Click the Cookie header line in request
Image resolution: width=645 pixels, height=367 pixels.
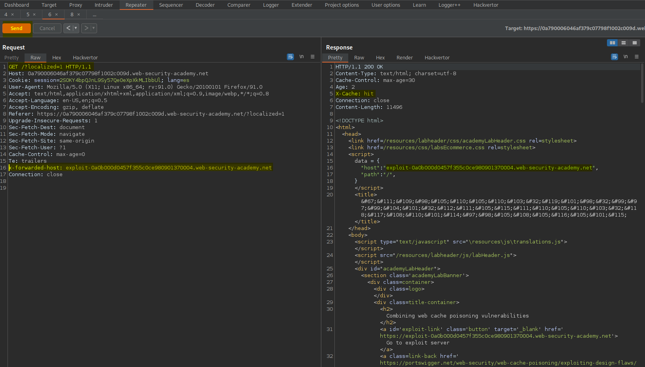[x=99, y=80]
